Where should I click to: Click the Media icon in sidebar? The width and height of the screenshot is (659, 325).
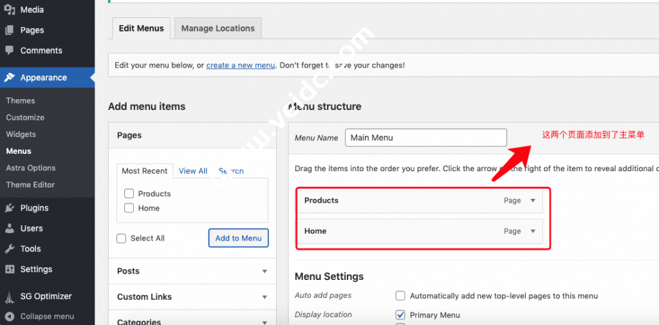(x=10, y=10)
